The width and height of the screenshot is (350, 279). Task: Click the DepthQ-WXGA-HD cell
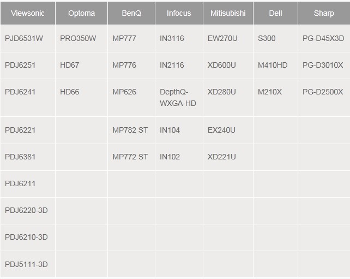[179, 98]
